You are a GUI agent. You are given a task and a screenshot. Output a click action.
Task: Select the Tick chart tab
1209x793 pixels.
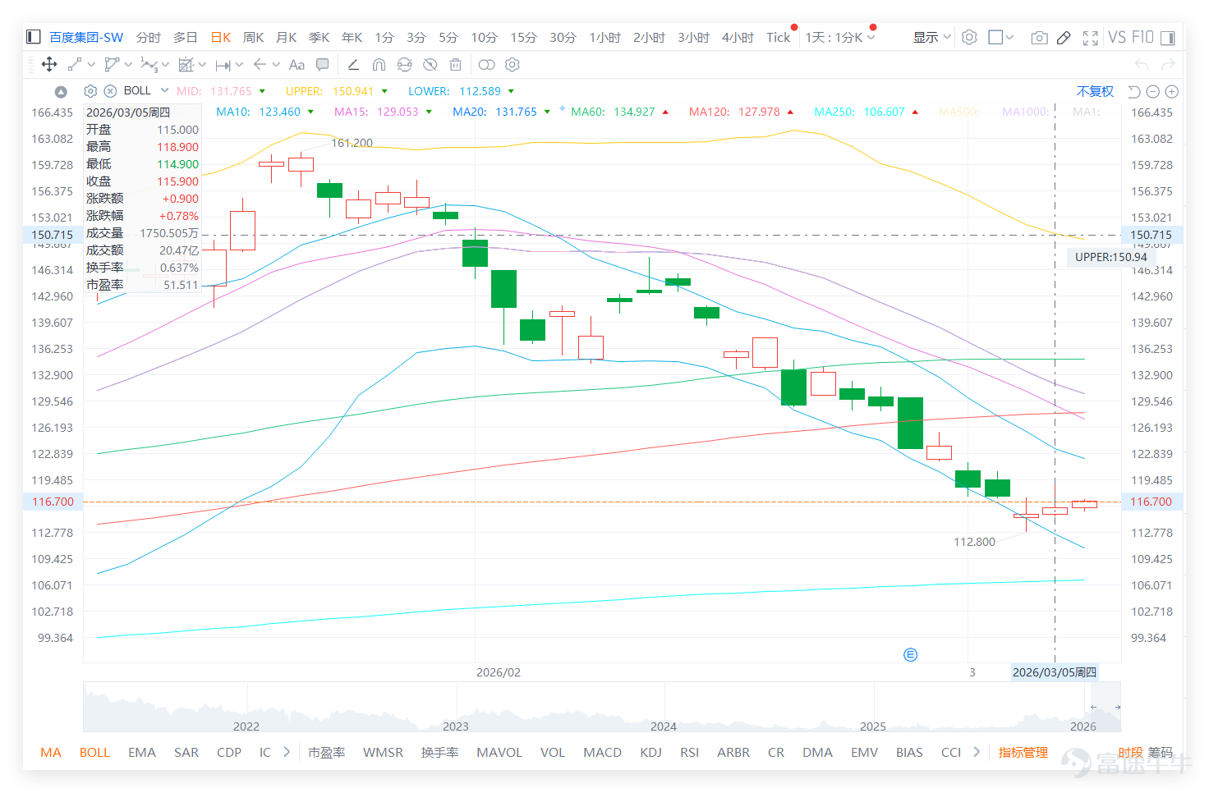(x=778, y=37)
